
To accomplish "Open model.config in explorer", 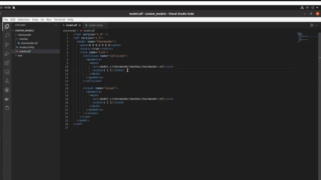I will tap(27, 47).
